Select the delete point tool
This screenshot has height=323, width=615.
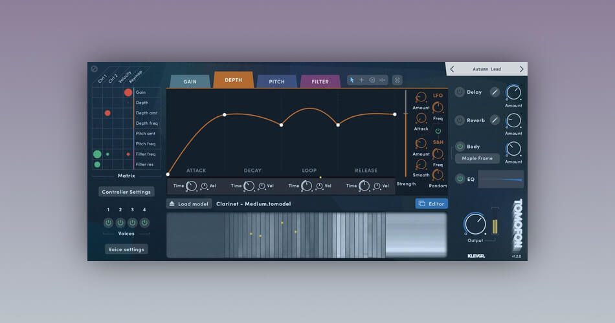[372, 80]
